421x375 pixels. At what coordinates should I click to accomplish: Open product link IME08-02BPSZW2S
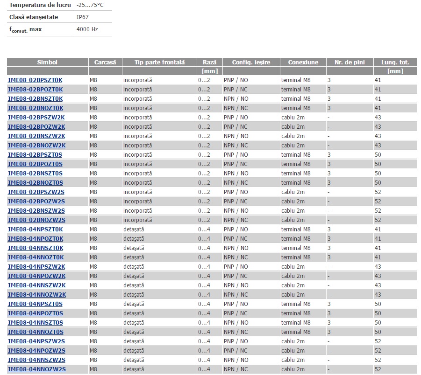(x=36, y=192)
